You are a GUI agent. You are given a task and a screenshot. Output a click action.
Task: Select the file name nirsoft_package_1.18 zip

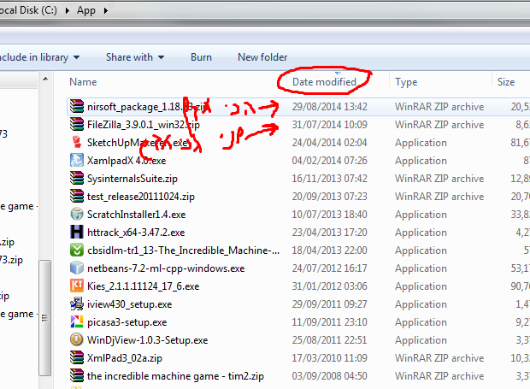click(148, 107)
